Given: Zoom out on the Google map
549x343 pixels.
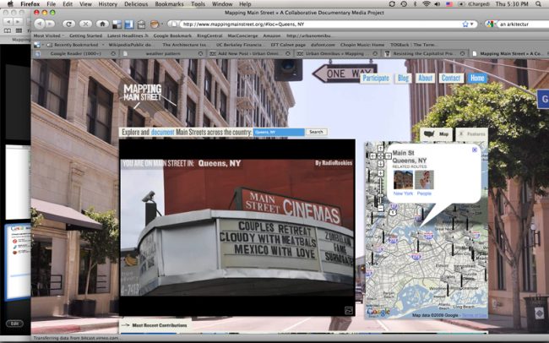Looking at the screenshot, I should [x=381, y=208].
